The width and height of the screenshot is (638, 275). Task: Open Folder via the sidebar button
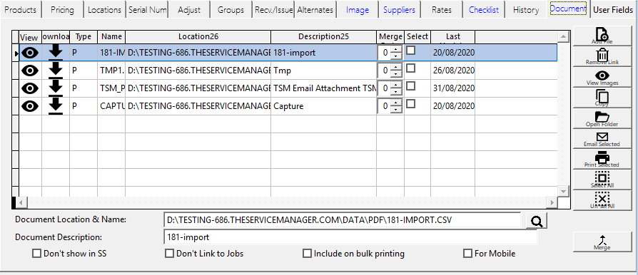tap(602, 118)
